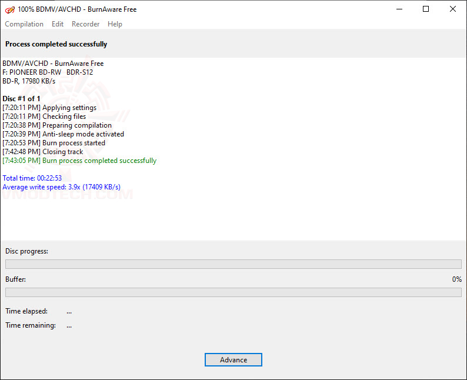Click the 'Process completed successfully' header
The image size is (467, 380).
pos(56,44)
